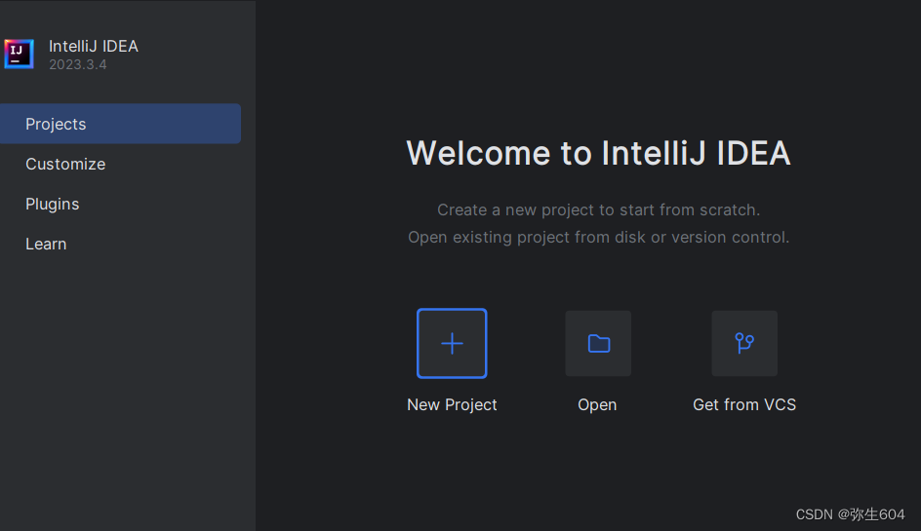Click 'Open existing project from disk or version control.'

tap(598, 237)
